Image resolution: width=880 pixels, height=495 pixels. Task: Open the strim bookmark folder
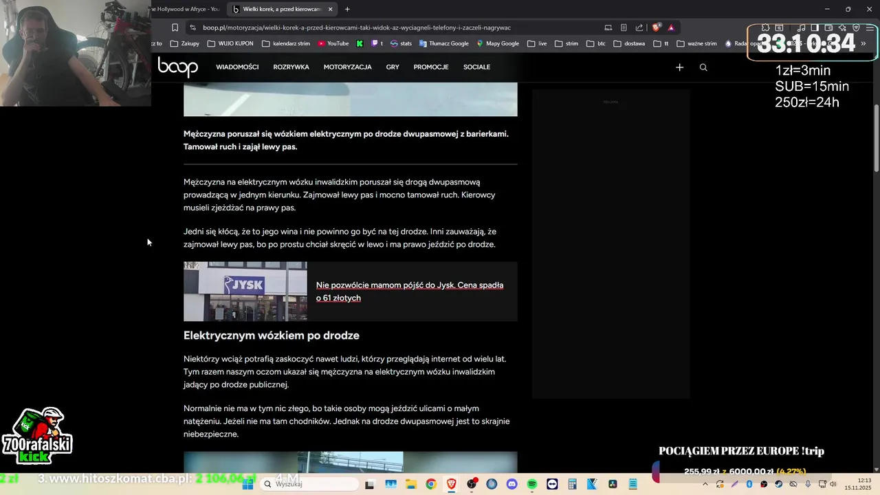click(x=566, y=43)
